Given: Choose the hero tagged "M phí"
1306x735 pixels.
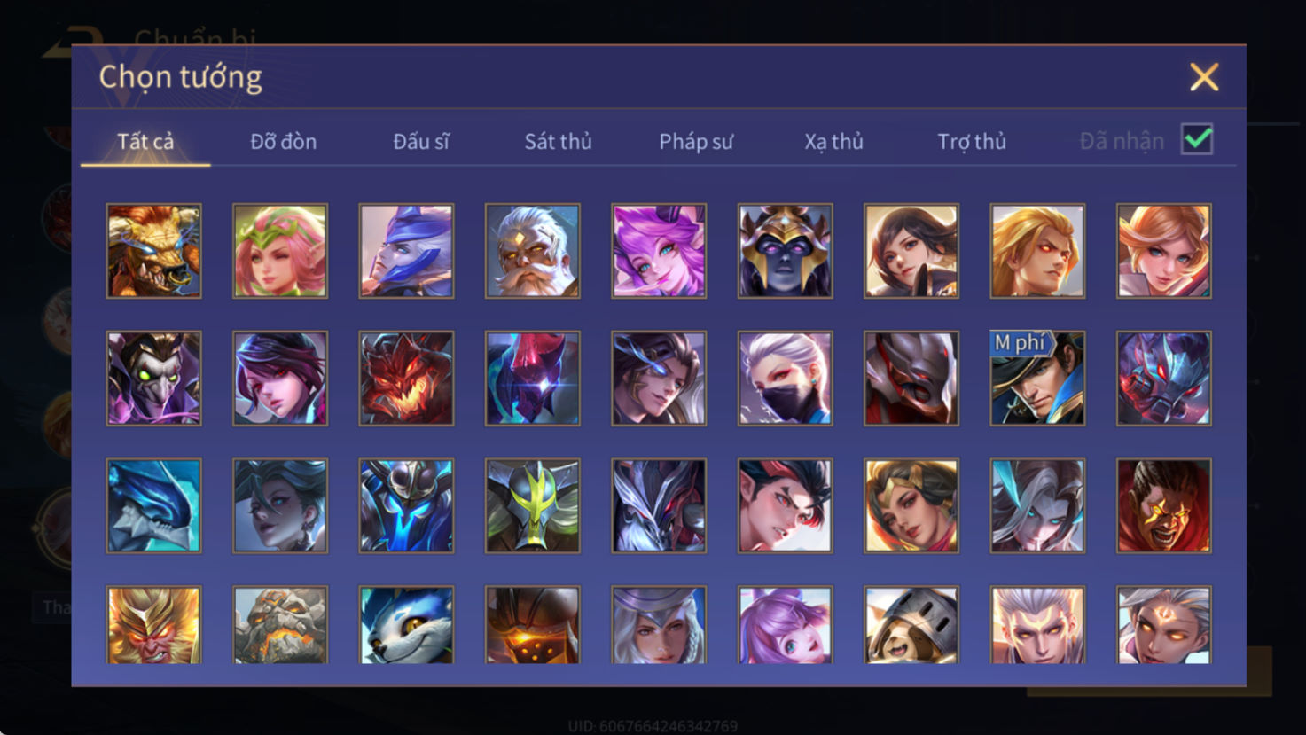Looking at the screenshot, I should (1037, 379).
